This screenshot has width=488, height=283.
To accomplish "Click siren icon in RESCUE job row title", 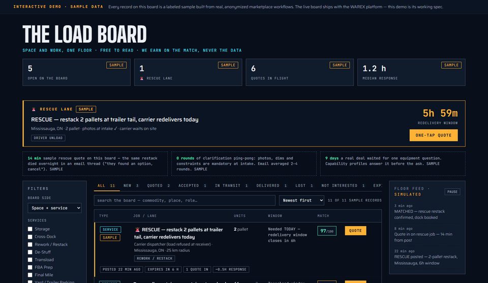I will click(137, 230).
